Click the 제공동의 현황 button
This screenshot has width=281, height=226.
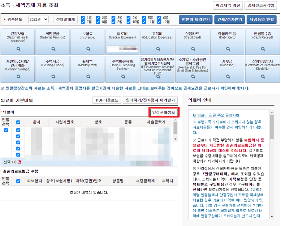click(261, 20)
